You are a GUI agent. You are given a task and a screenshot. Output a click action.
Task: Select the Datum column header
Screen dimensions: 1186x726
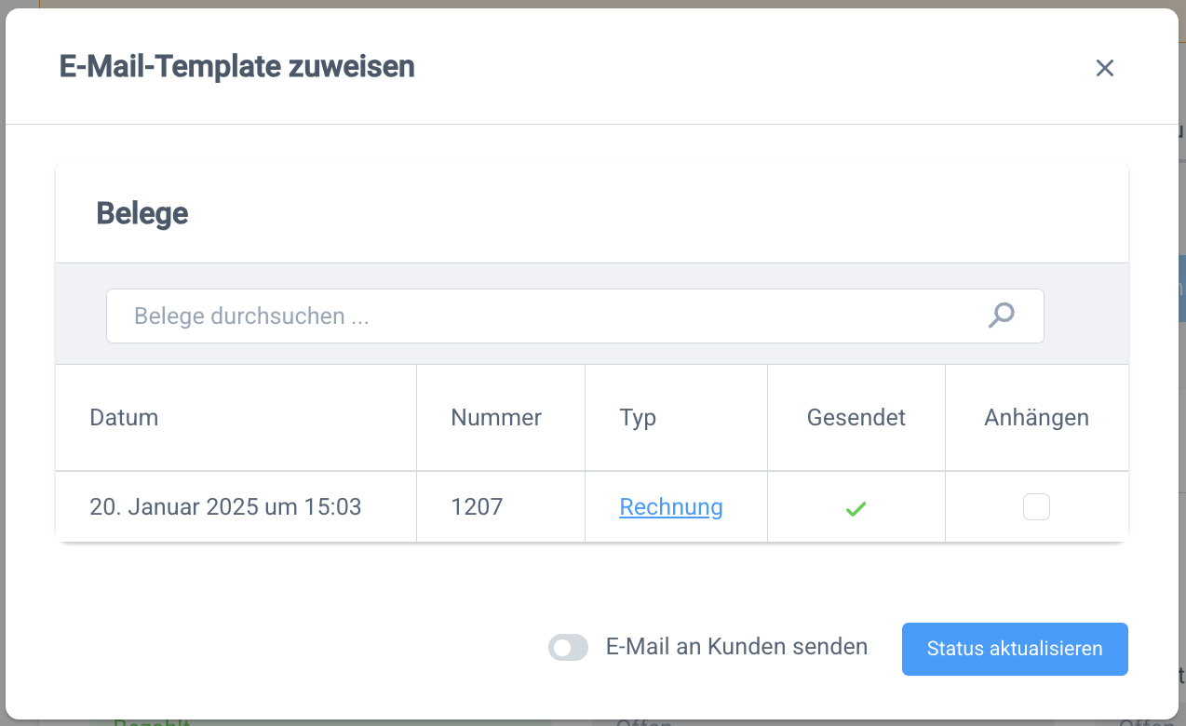(x=124, y=417)
